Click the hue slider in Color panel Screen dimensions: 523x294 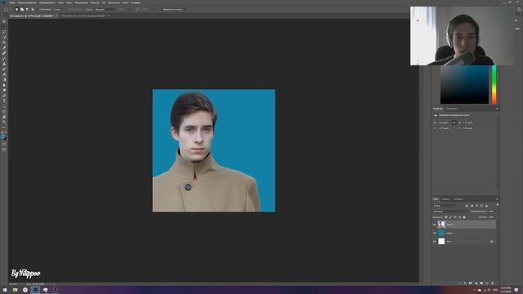click(494, 85)
